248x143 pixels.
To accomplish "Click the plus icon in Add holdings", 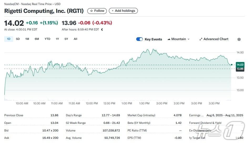I will (x=113, y=11).
